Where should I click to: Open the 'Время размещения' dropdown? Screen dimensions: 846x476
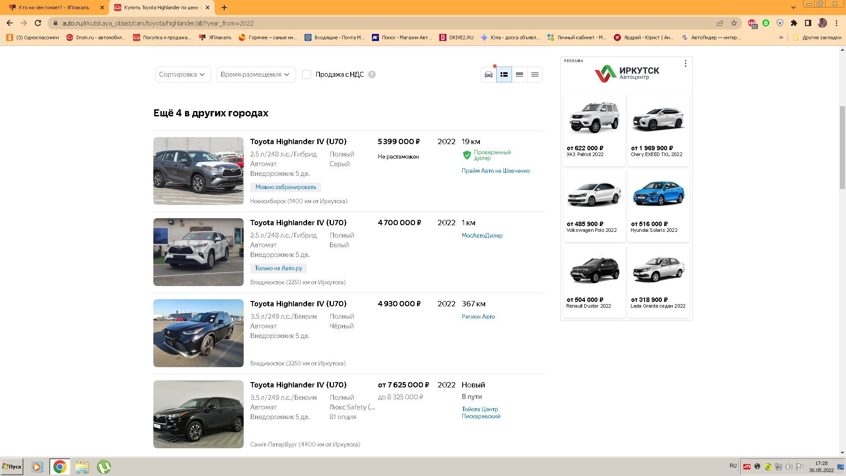coord(256,74)
